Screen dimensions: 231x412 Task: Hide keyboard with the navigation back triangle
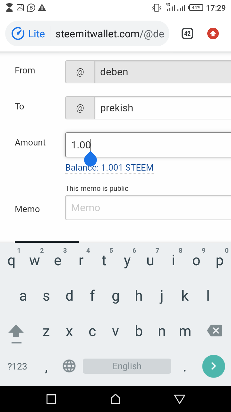point(180,399)
